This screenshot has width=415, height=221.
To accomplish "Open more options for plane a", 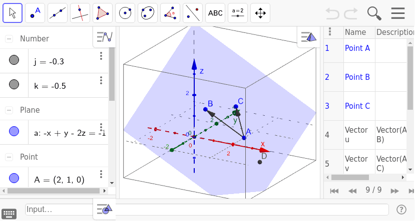I will click(x=101, y=127).
